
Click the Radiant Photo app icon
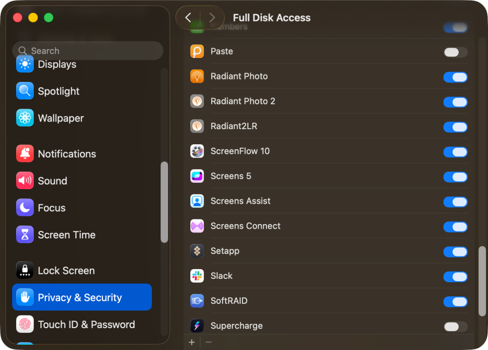coord(197,77)
